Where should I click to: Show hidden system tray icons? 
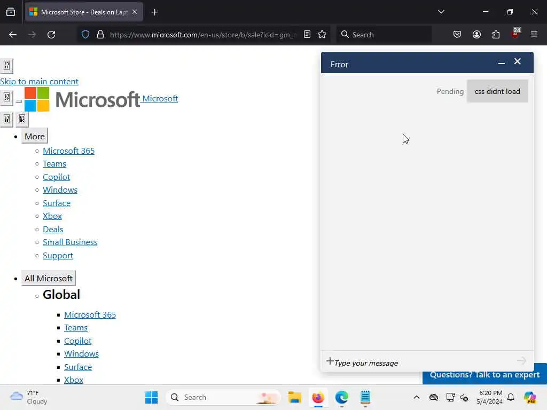417,397
